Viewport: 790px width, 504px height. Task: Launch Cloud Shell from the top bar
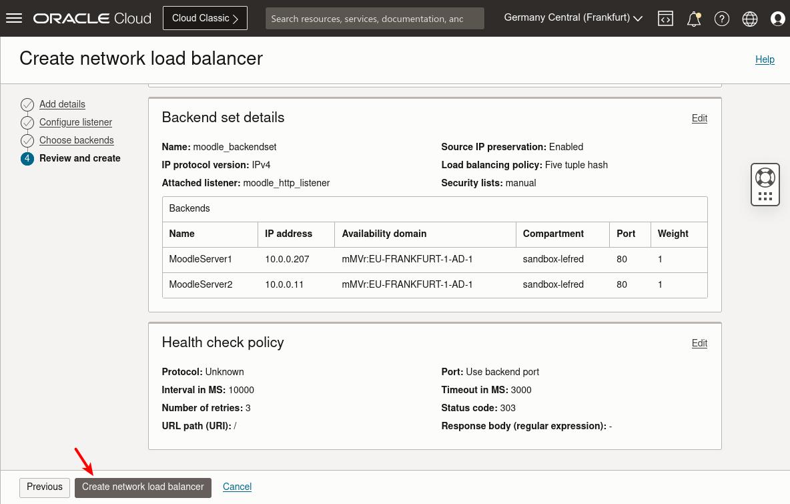click(665, 18)
